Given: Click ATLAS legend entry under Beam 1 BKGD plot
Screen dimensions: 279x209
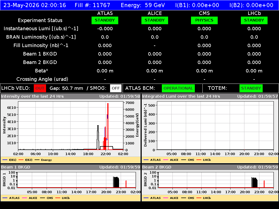Looking at the screenshot, I should pyautogui.click(x=11, y=198).
